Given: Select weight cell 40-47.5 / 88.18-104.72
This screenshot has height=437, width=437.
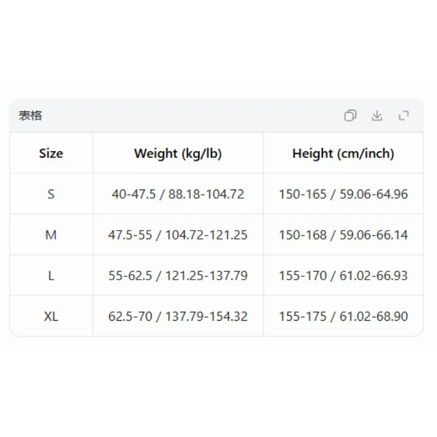Looking at the screenshot, I should click(178, 194).
